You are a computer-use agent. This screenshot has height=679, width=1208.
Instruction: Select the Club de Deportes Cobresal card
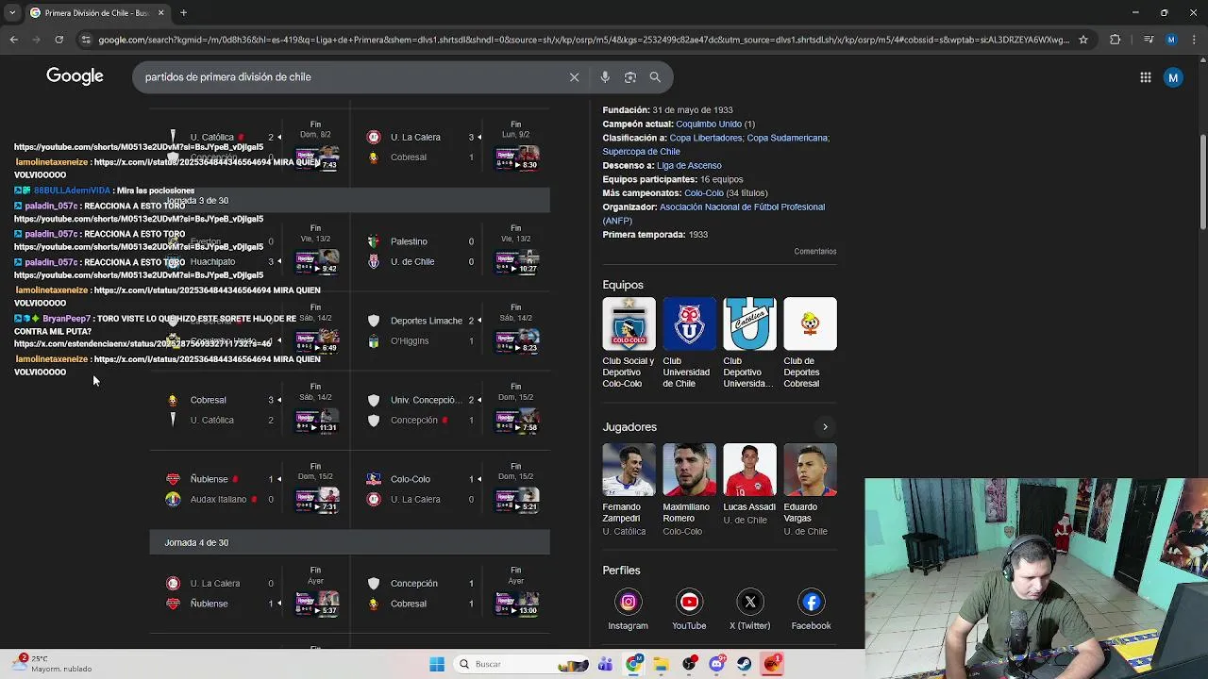tap(810, 343)
